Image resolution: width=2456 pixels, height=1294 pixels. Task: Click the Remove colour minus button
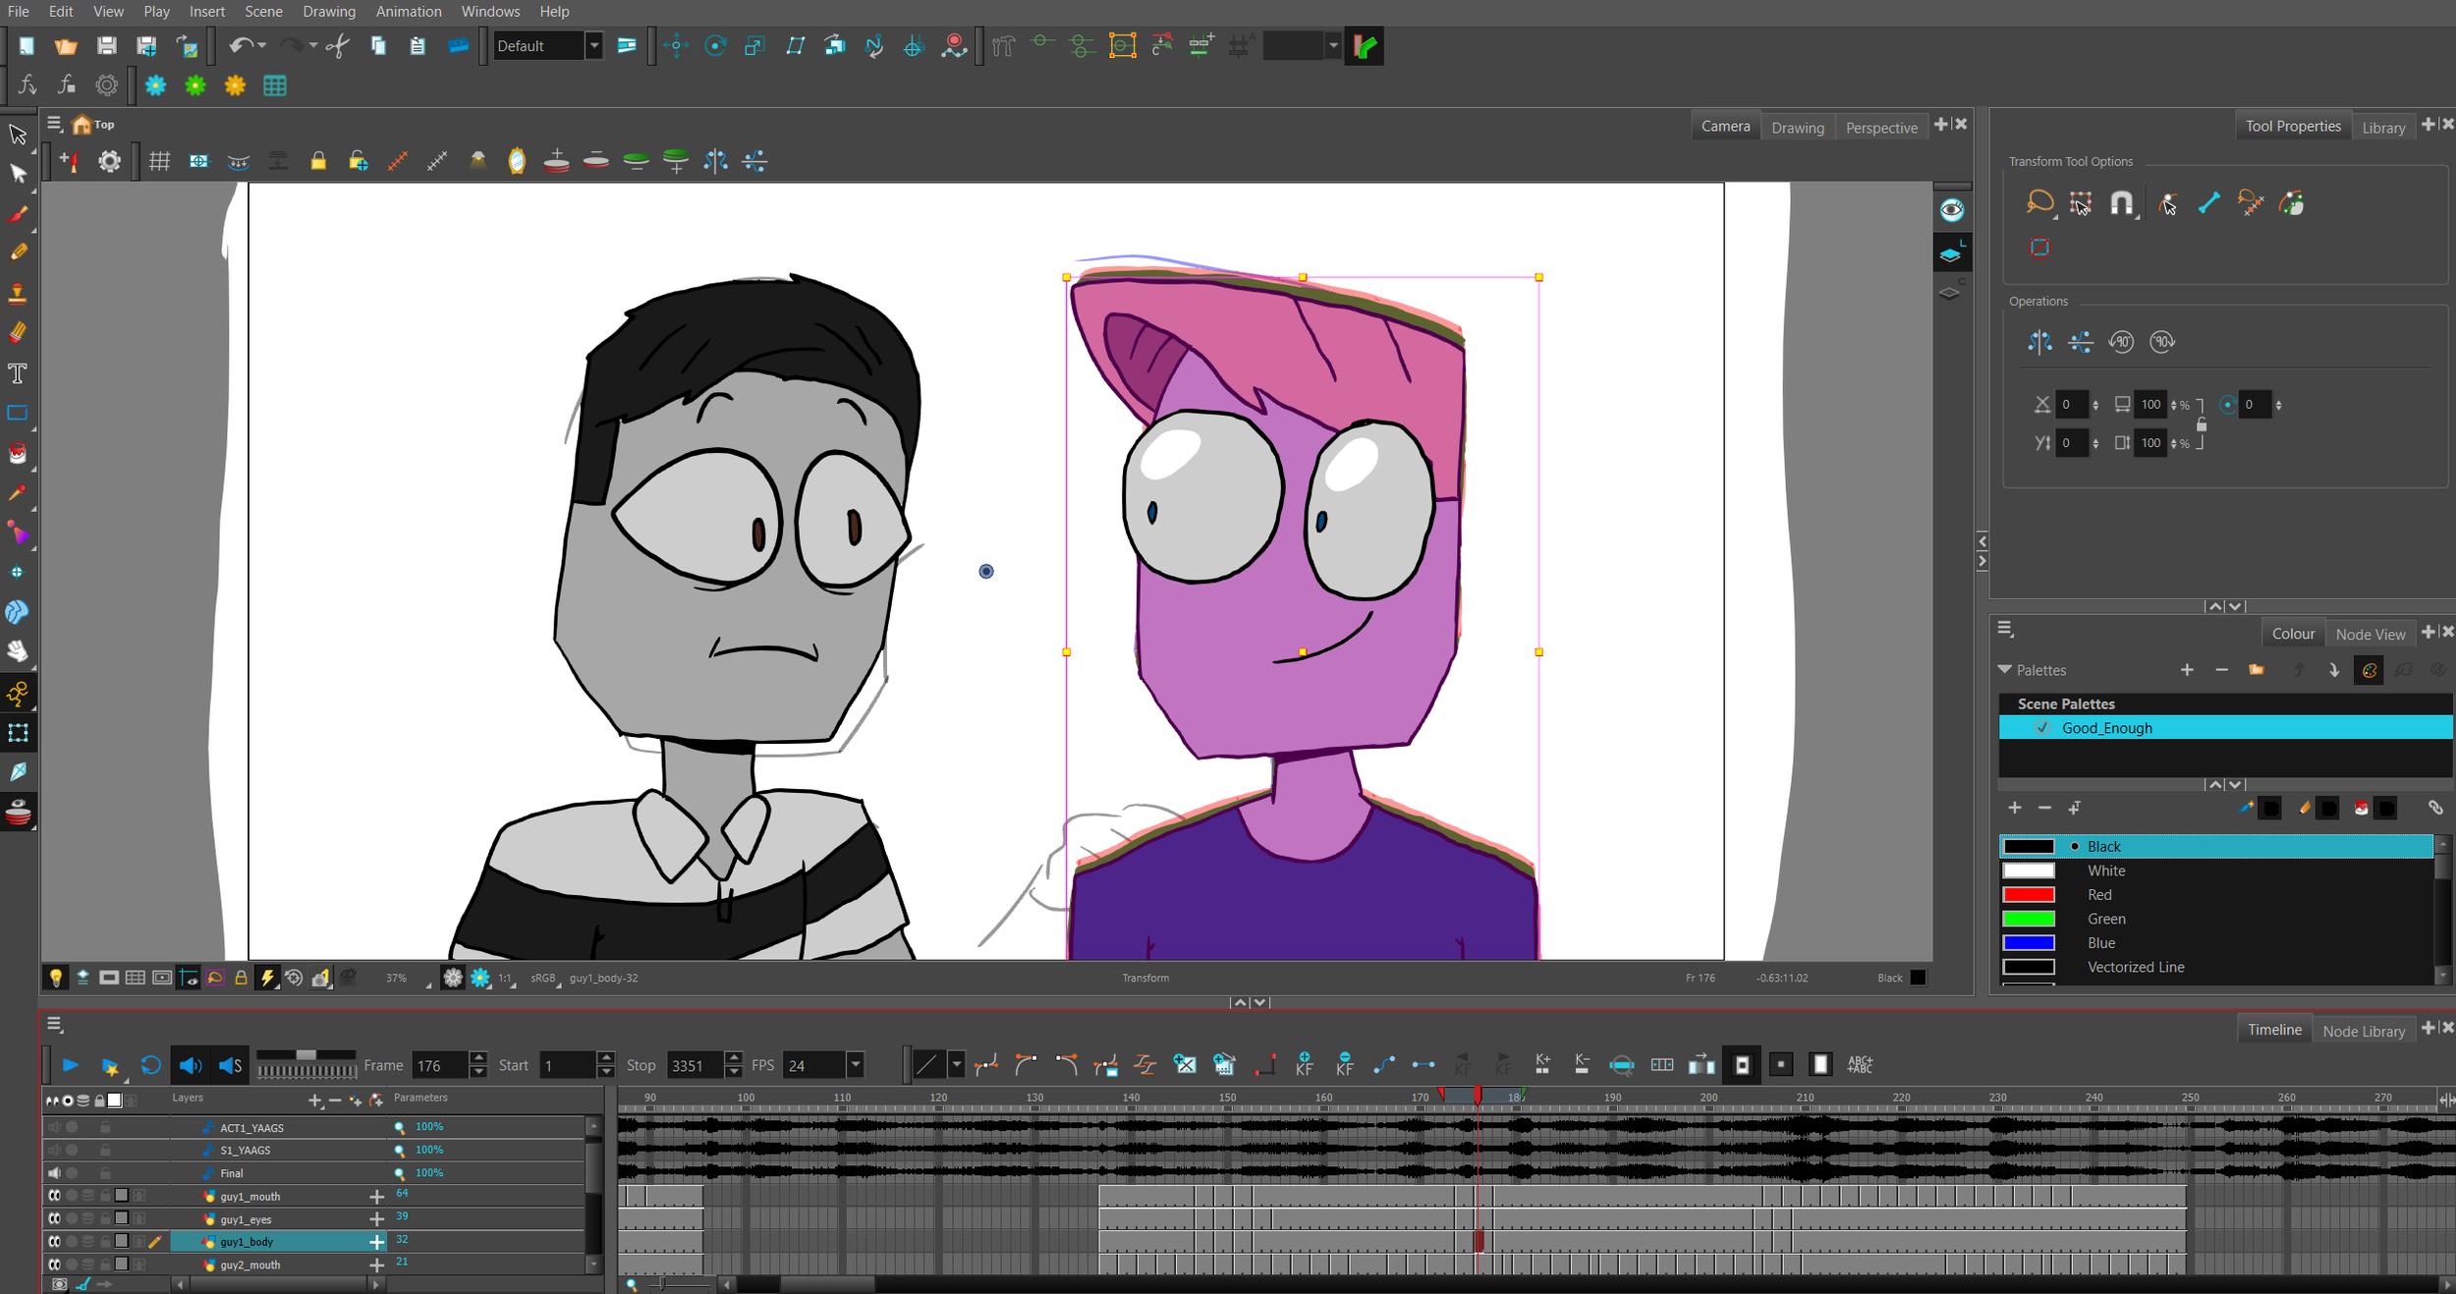(2044, 808)
